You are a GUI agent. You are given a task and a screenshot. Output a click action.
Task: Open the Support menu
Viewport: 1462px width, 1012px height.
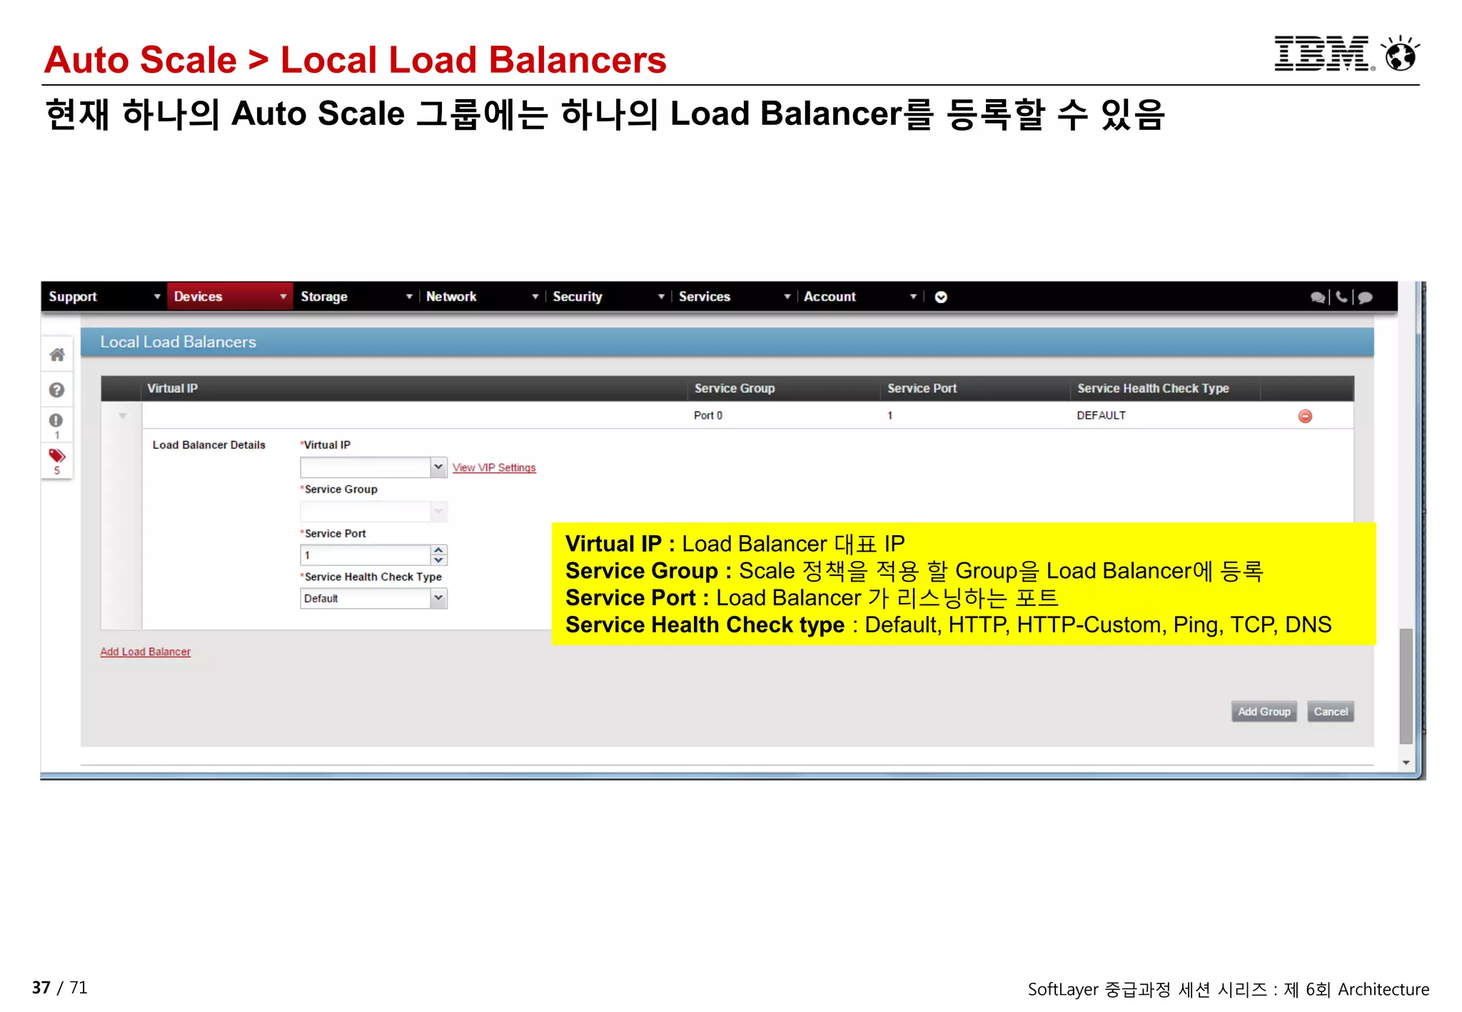(104, 296)
